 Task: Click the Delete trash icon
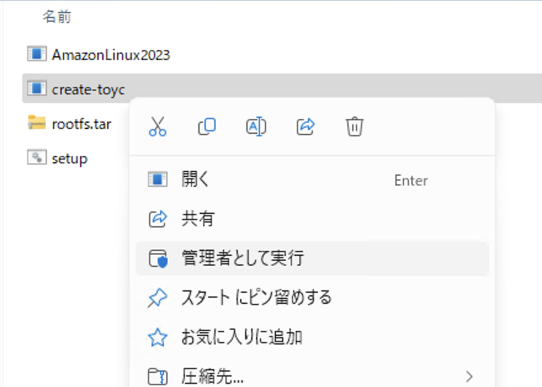[354, 126]
